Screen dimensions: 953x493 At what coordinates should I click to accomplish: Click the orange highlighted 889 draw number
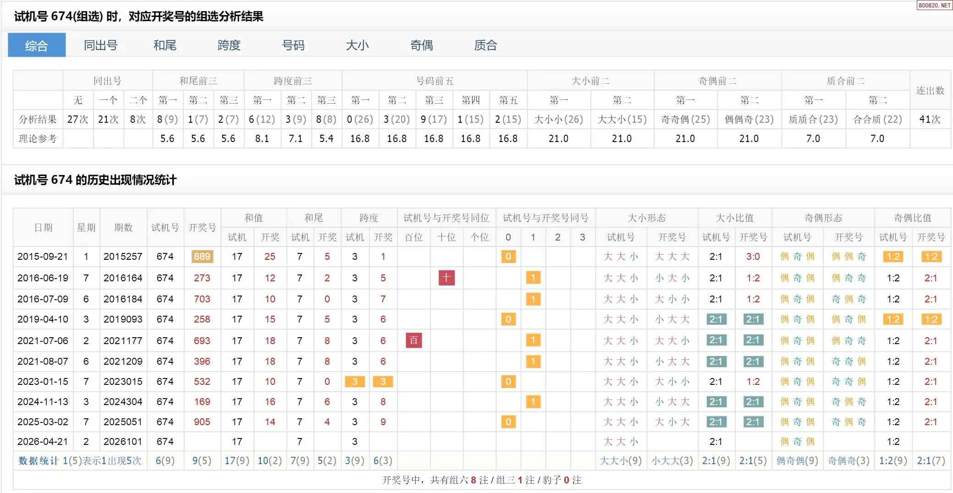click(x=202, y=257)
